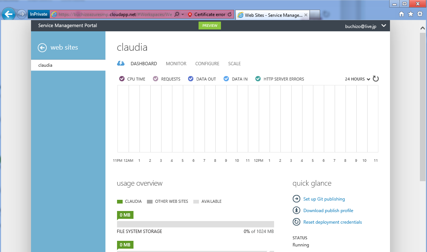Click Reset deployment credentials link

332,222
